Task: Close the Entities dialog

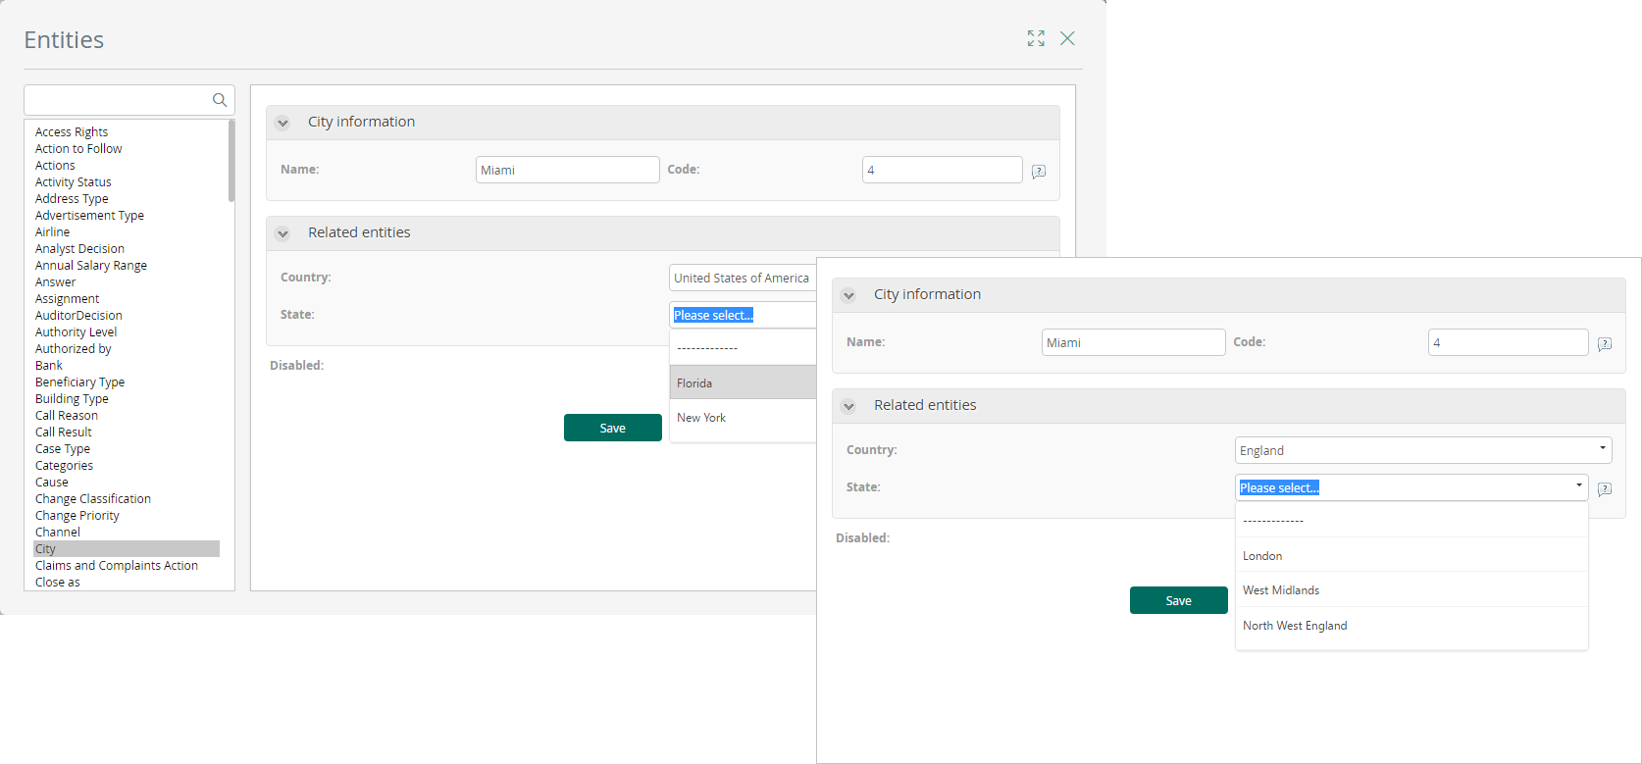Action: tap(1067, 38)
